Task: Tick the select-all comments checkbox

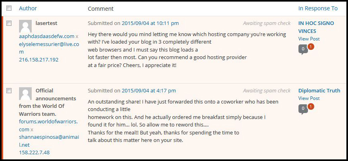Action: click(10, 8)
